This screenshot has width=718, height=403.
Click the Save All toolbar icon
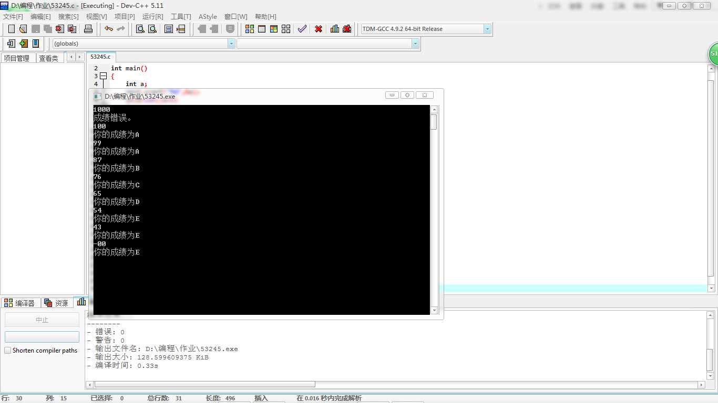click(48, 29)
